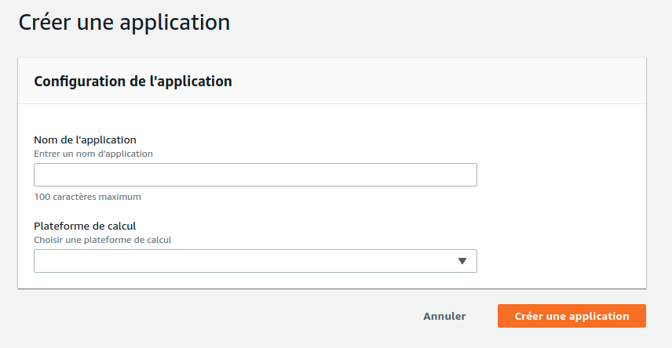Click the "Configuration de l'application" panel title
The image size is (672, 348).
pyautogui.click(x=133, y=81)
